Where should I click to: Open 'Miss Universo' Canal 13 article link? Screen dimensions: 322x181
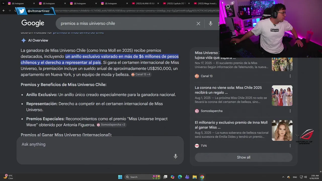tap(207, 55)
